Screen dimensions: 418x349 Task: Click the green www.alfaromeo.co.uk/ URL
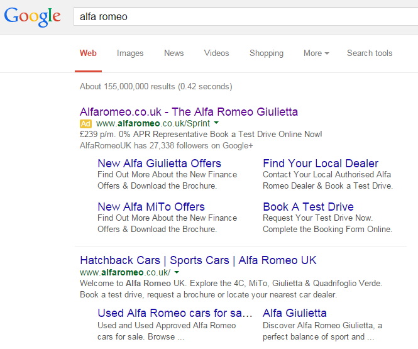(125, 272)
